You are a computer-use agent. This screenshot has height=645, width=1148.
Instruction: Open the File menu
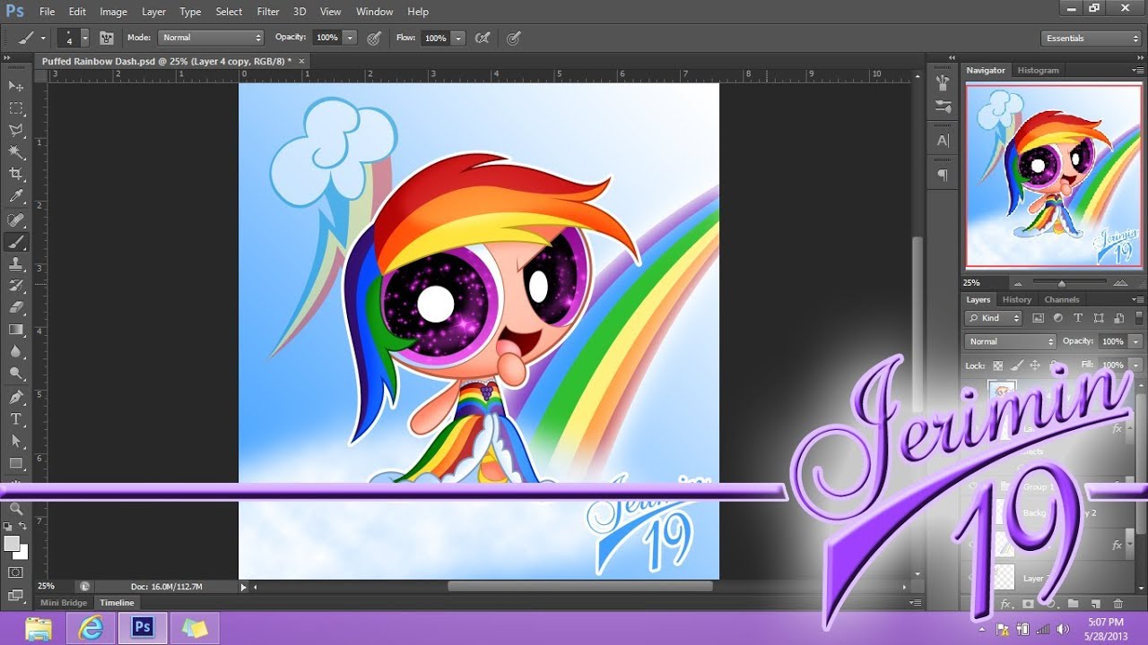[x=47, y=12]
